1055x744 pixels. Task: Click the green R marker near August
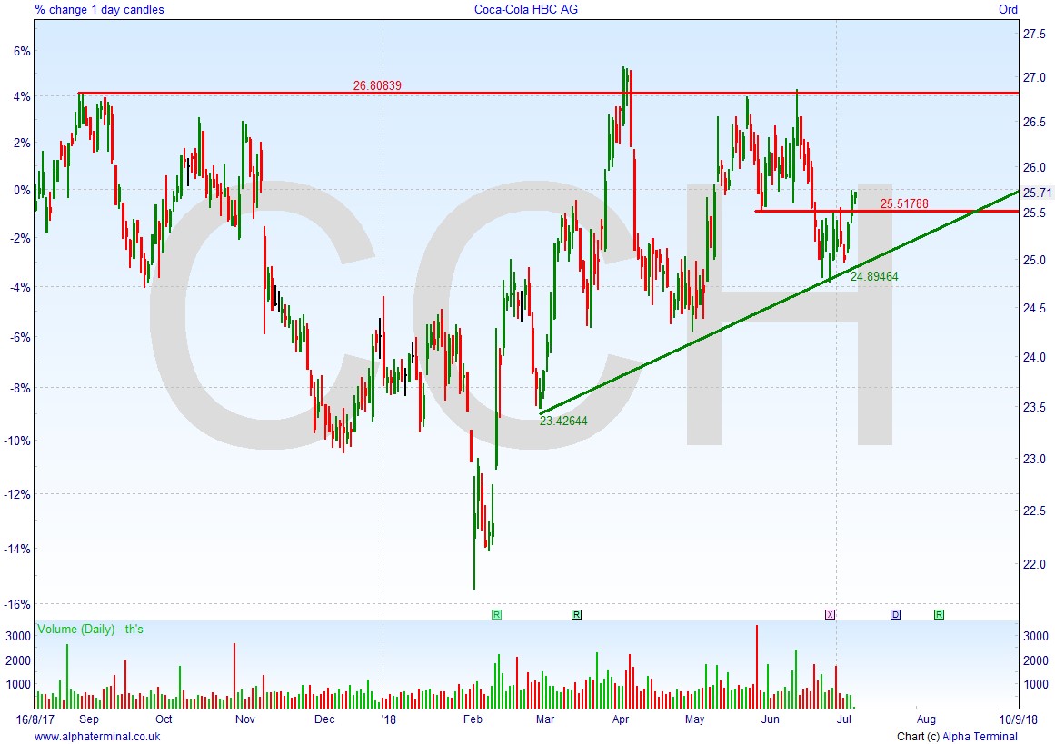click(939, 614)
